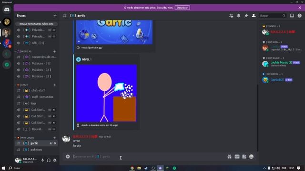Show hidden system tray icons chevron
The width and height of the screenshot is (305, 171).
[264, 168]
